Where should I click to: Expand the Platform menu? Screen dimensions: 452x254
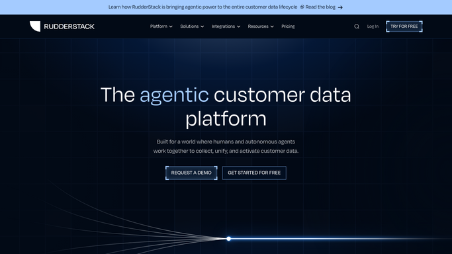tap(161, 26)
